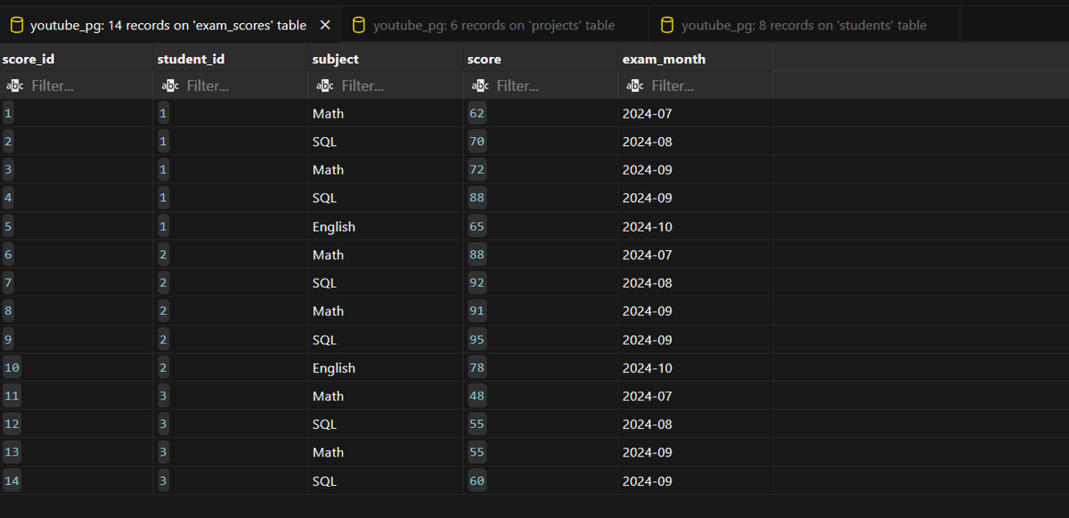
Task: Click exam_month '2024-07' in score_id 1 row
Action: (x=696, y=113)
